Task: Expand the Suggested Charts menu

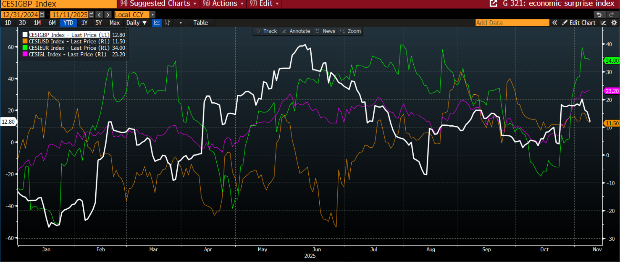Action: click(158, 4)
